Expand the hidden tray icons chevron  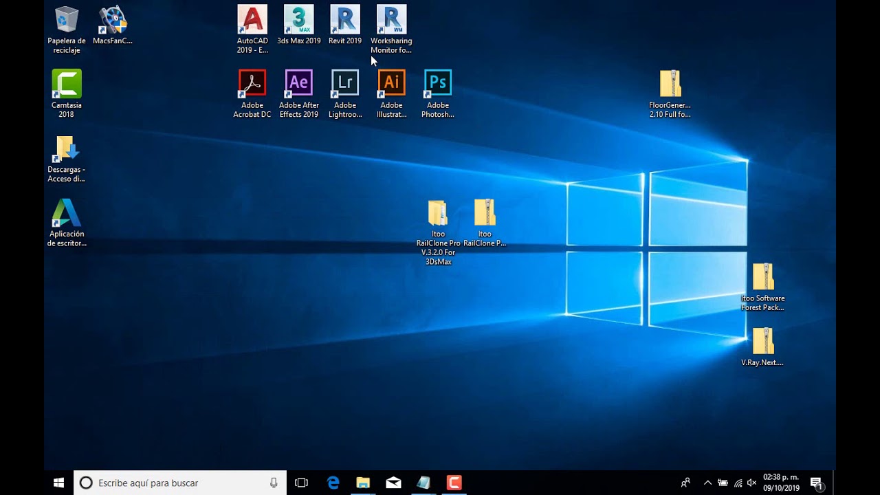point(707,483)
